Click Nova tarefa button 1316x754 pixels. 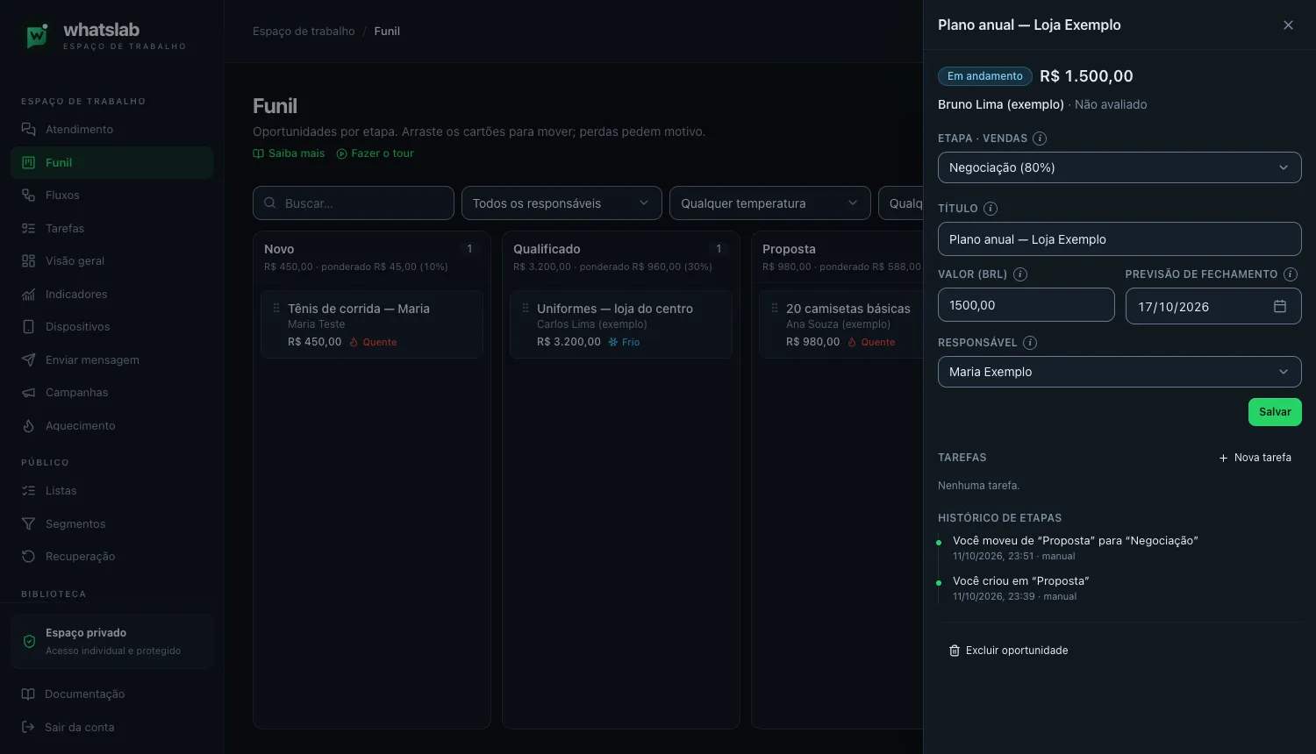[1255, 458]
